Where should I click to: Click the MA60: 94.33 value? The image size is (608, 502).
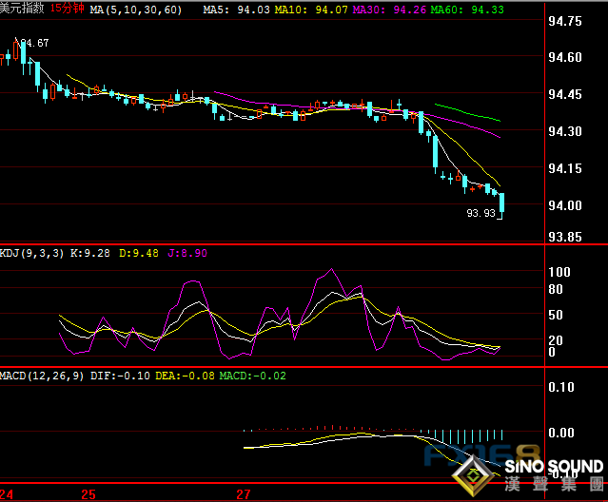click(x=467, y=10)
